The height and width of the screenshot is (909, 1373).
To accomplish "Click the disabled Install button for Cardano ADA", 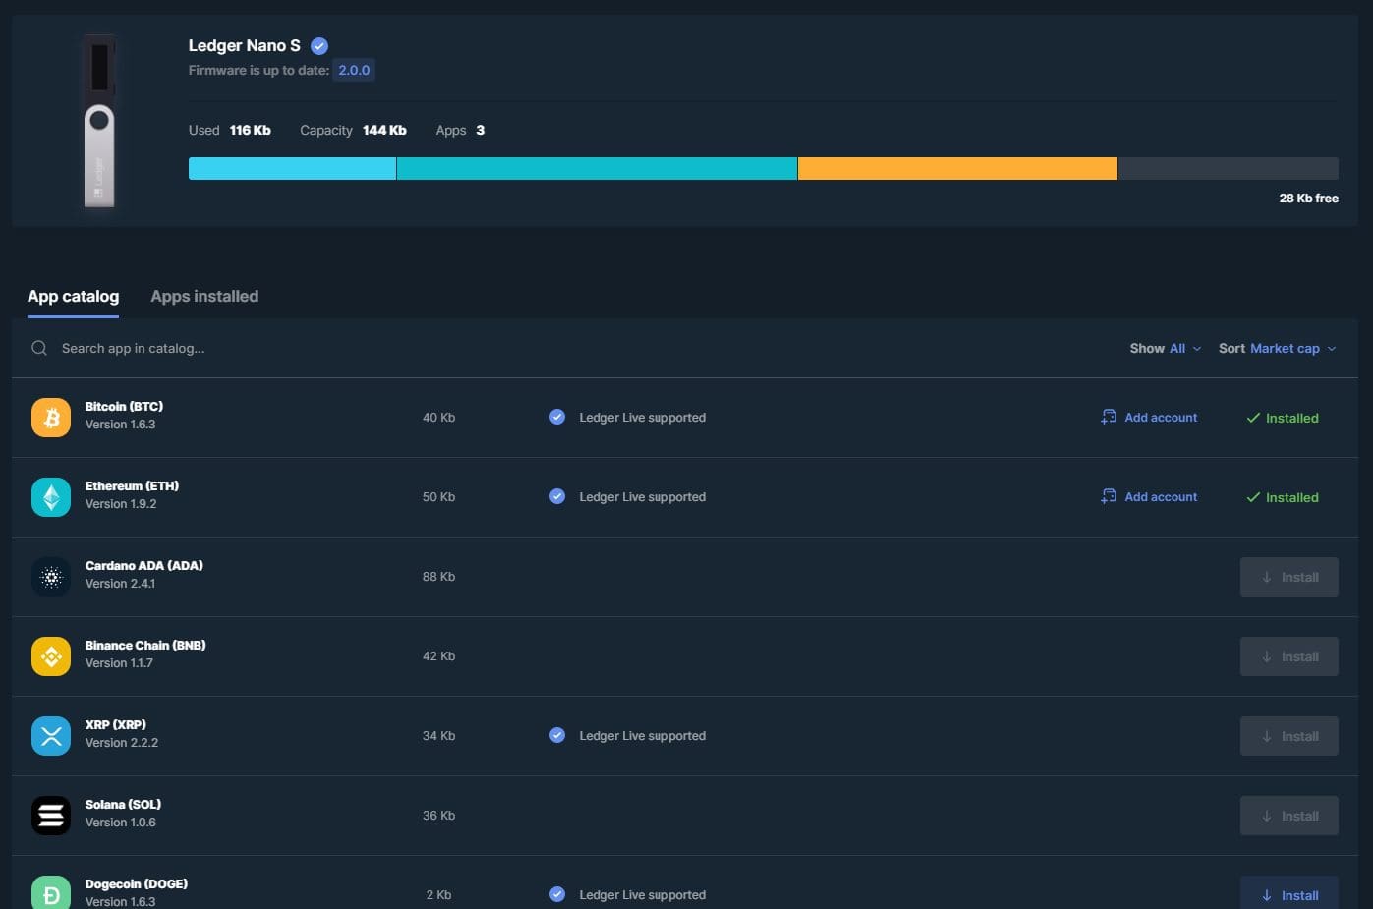I will click(1289, 577).
